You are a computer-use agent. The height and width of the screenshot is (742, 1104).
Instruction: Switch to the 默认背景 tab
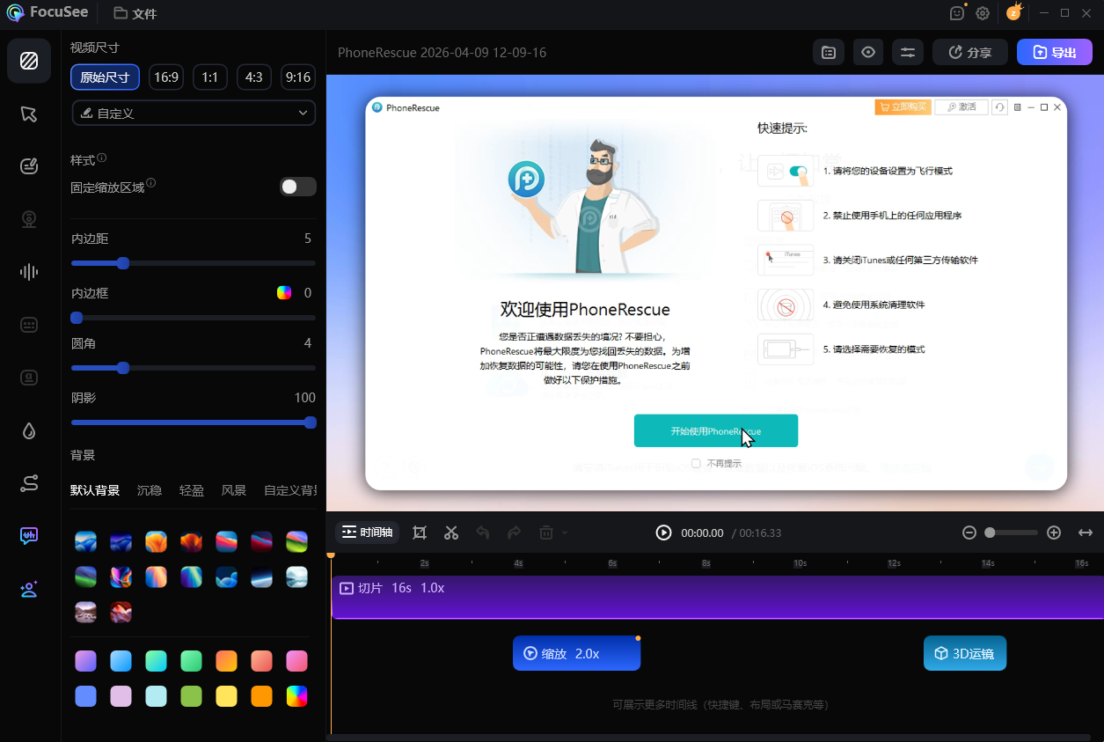(95, 490)
